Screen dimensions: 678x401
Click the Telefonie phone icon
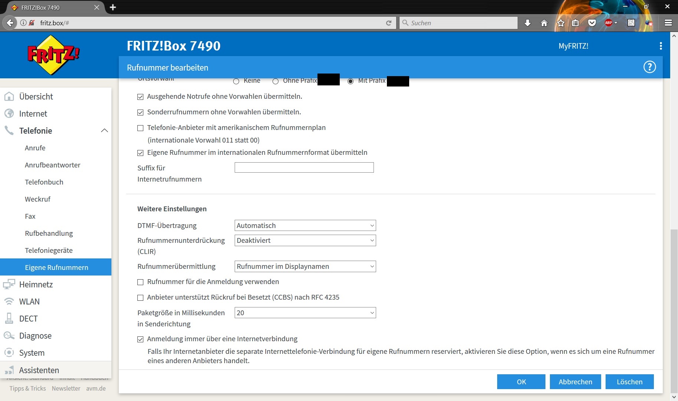click(9, 130)
